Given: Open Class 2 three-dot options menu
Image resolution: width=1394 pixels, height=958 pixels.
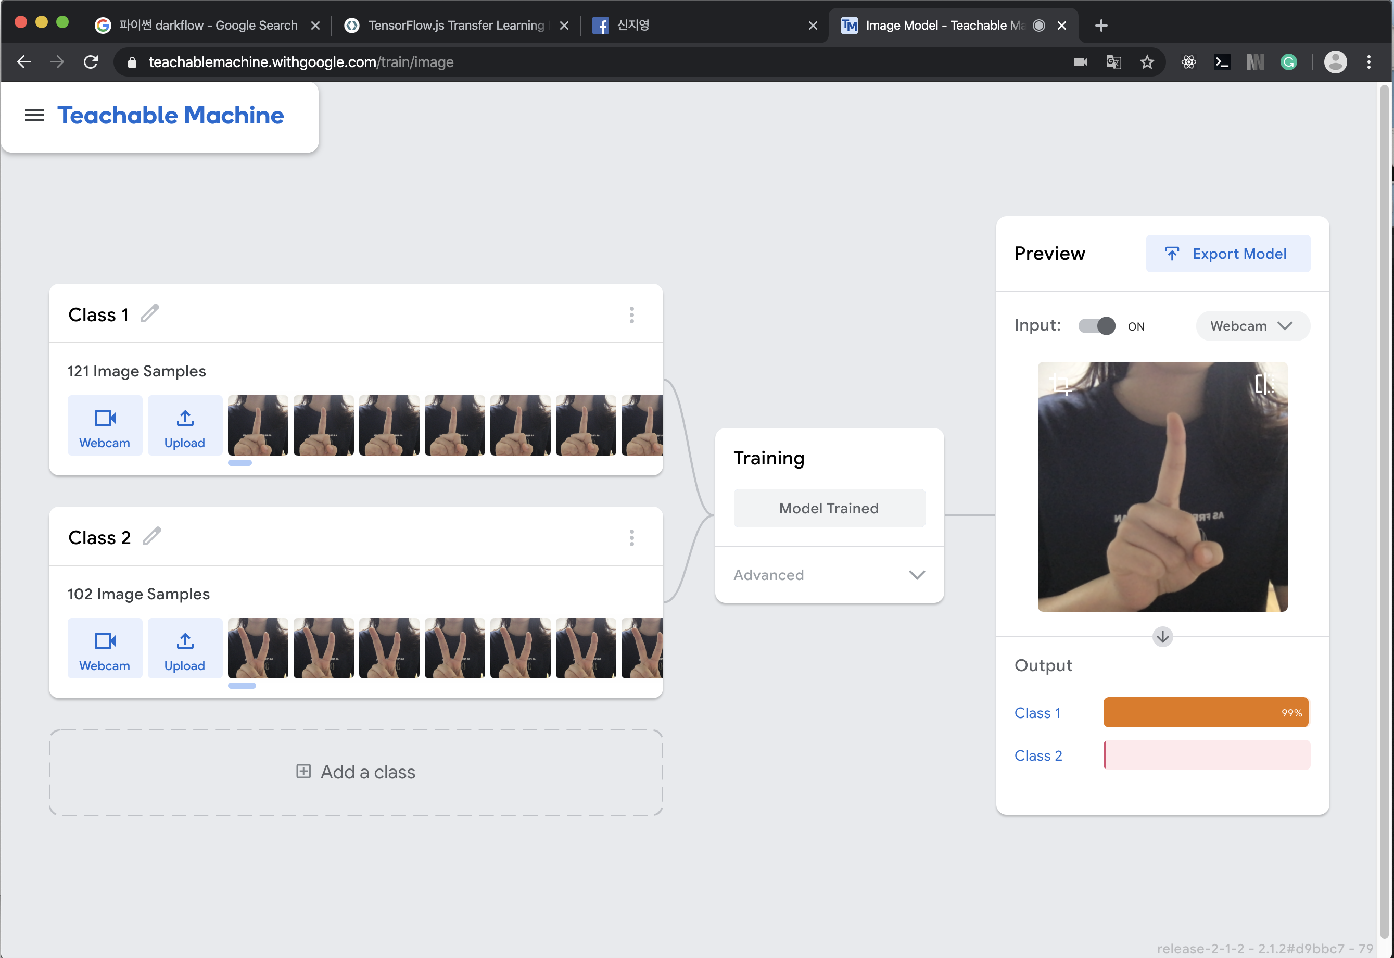Looking at the screenshot, I should 631,537.
